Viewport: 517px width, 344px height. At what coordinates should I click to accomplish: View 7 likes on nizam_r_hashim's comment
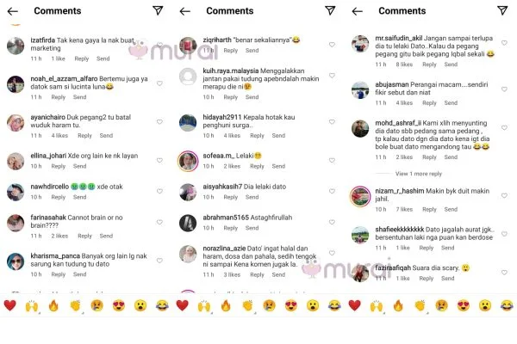click(404, 209)
